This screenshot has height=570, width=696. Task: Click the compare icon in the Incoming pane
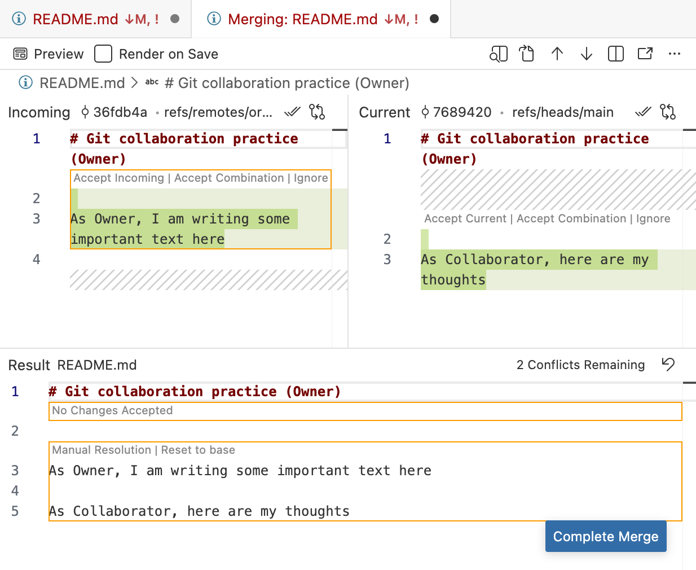click(x=317, y=112)
